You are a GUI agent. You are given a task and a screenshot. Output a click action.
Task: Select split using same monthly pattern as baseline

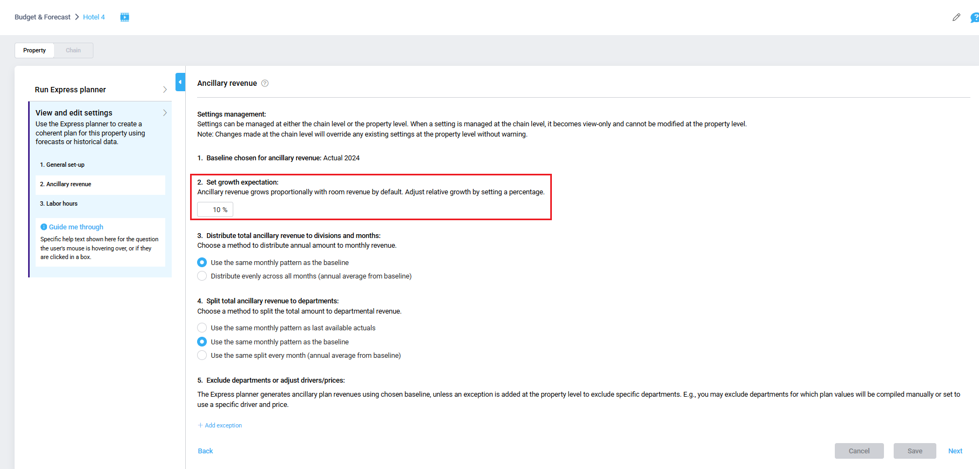click(x=202, y=342)
